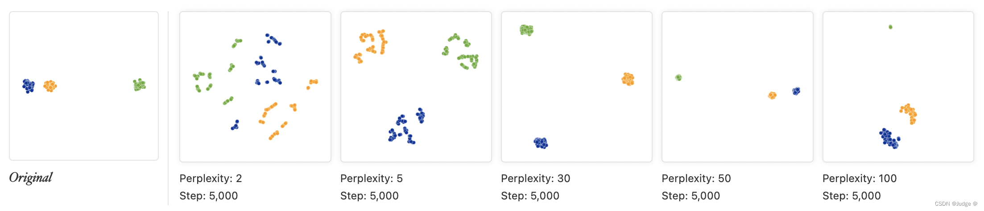Click the orange cluster in Perplexity 30 plot

click(x=628, y=79)
